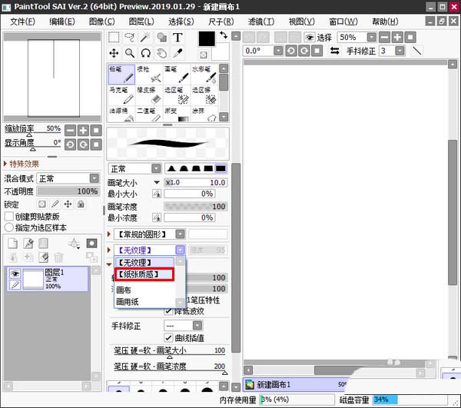Choose the 马克笔 marker tool
The width and height of the screenshot is (461, 408).
pyautogui.click(x=121, y=95)
